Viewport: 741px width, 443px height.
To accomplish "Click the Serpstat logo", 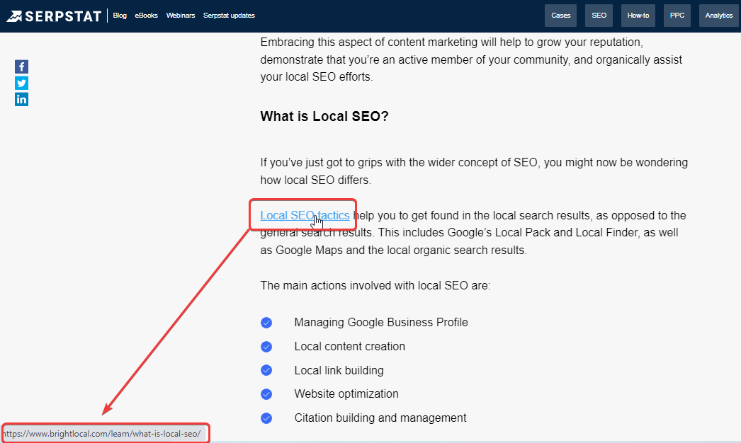I will [54, 16].
